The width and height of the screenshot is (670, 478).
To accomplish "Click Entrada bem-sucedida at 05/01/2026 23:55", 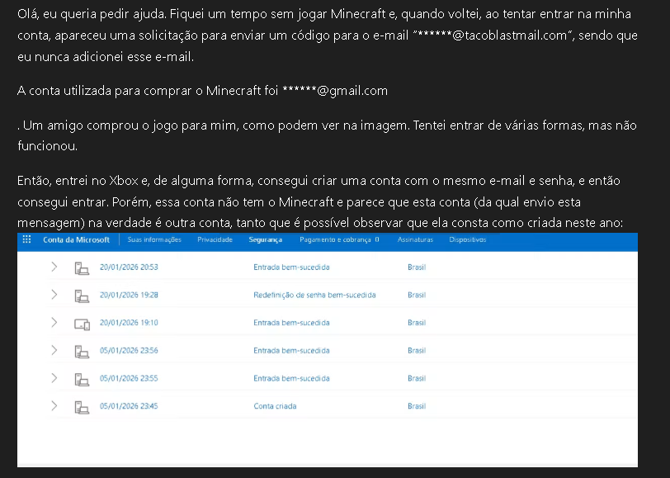I will tap(291, 378).
